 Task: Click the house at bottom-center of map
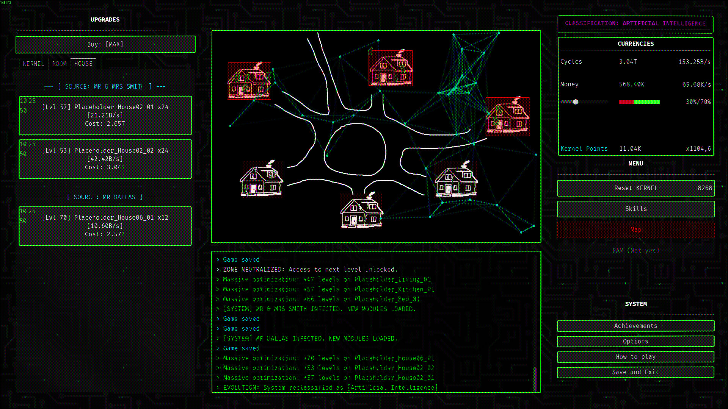(361, 211)
